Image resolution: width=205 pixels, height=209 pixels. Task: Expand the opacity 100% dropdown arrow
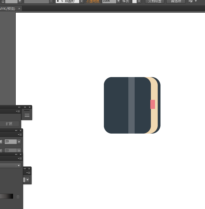click(x=118, y=1)
